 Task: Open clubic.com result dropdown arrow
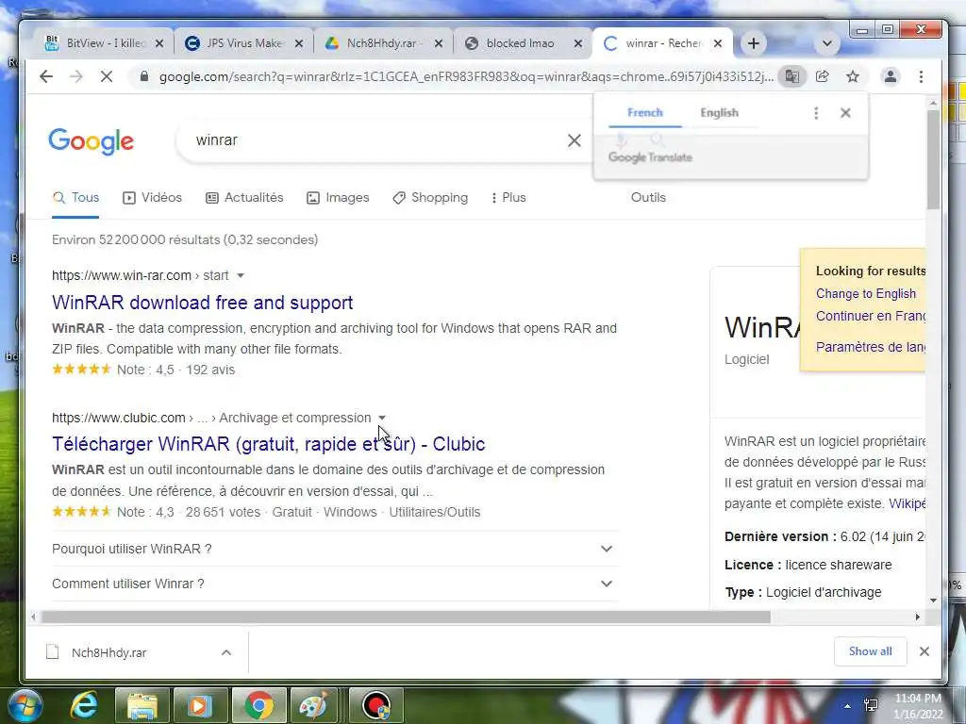[x=381, y=418]
